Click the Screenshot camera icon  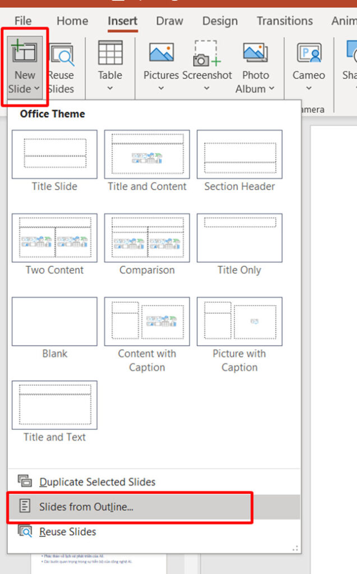point(207,53)
